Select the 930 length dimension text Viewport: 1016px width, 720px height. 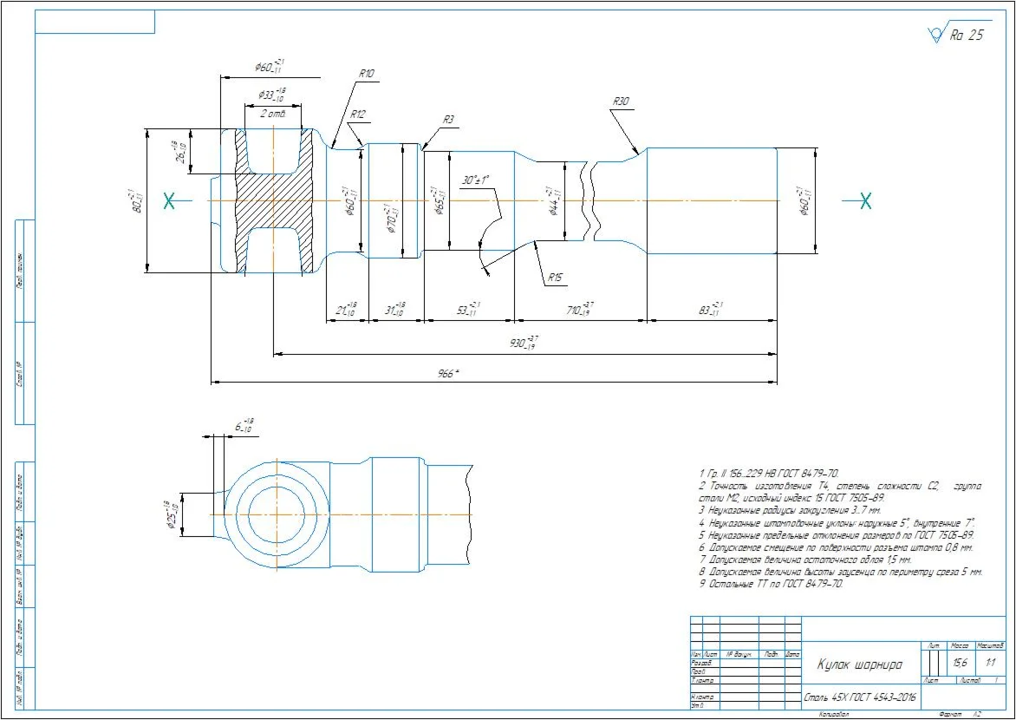click(524, 343)
